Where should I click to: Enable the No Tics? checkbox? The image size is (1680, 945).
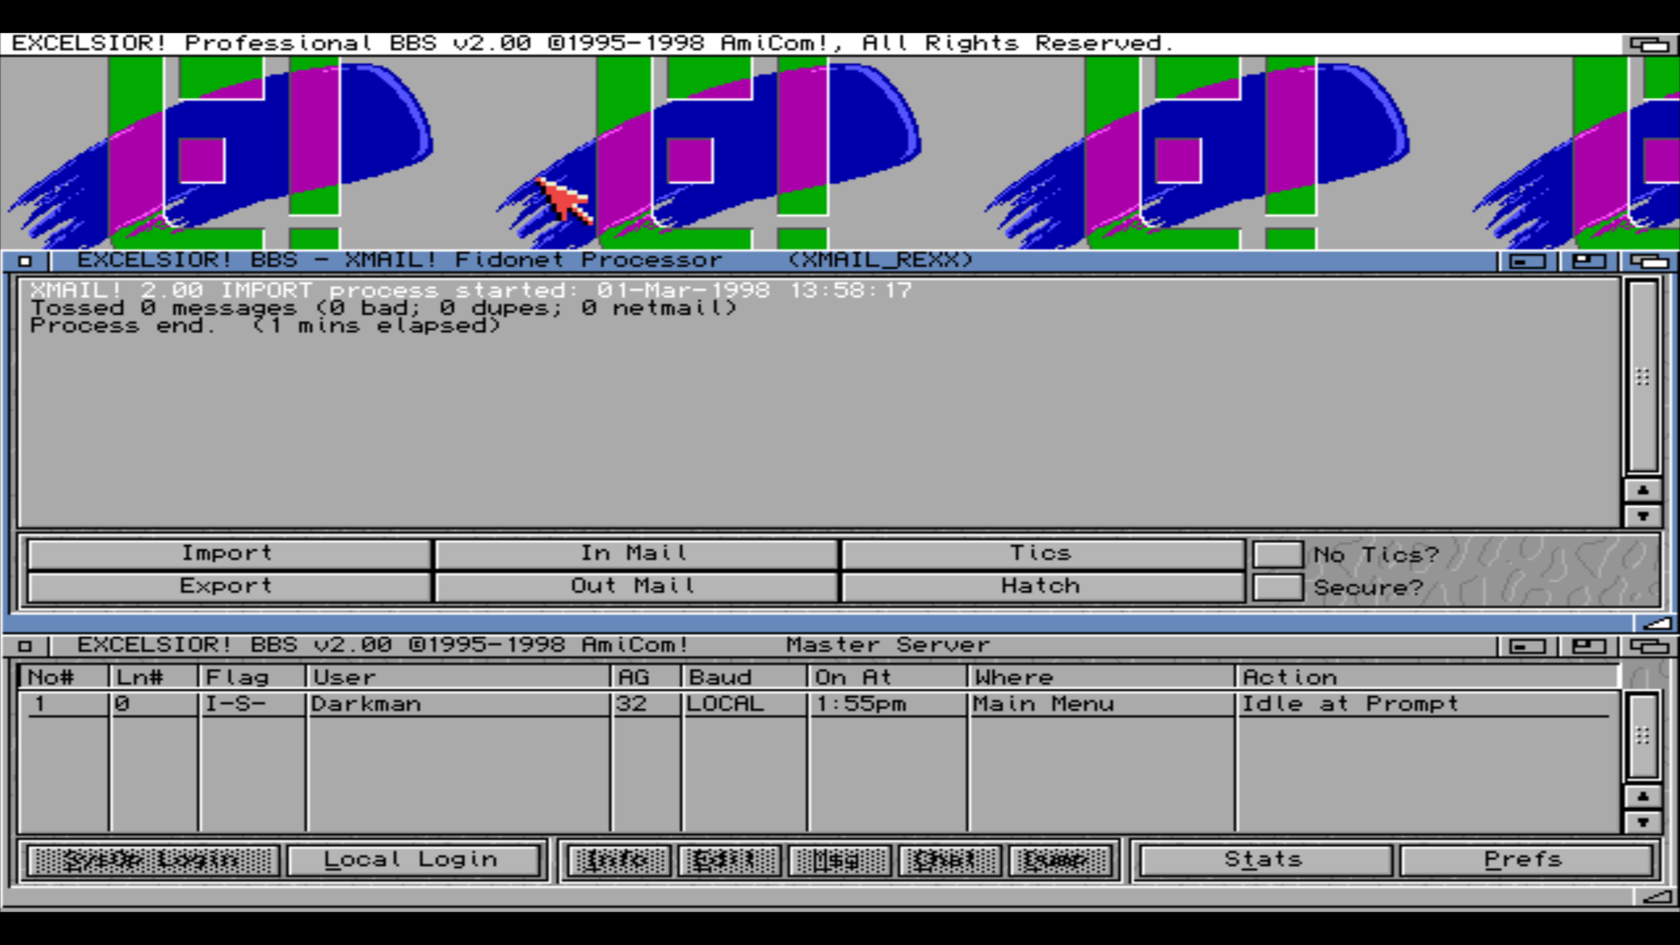click(1277, 555)
